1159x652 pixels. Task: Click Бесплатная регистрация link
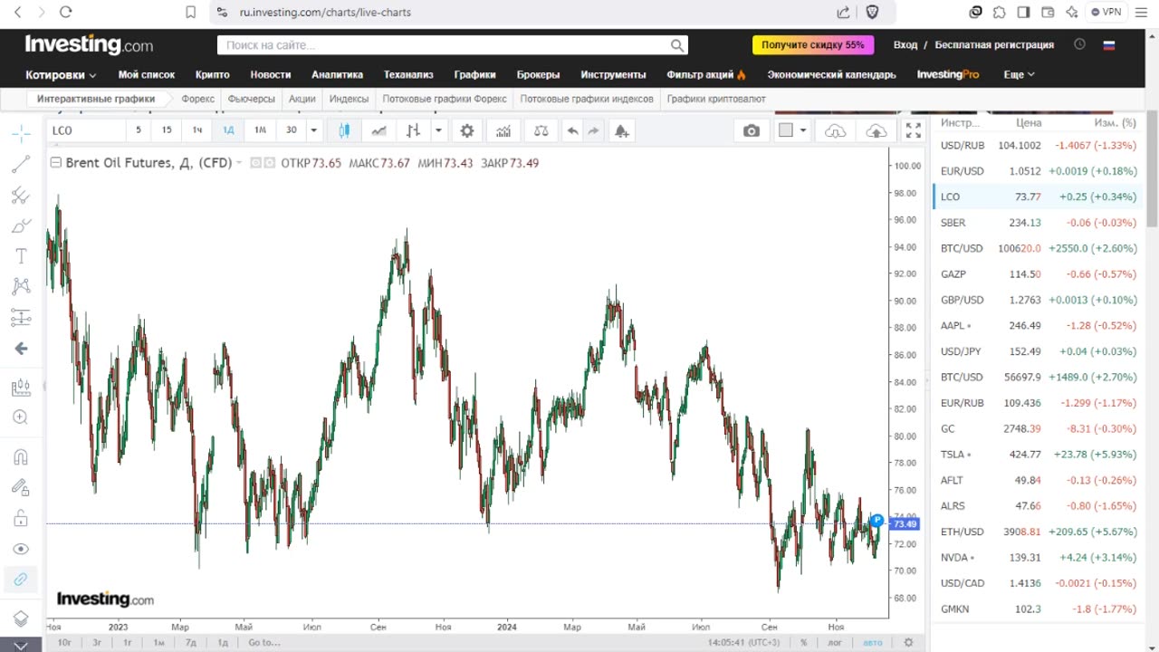[994, 44]
